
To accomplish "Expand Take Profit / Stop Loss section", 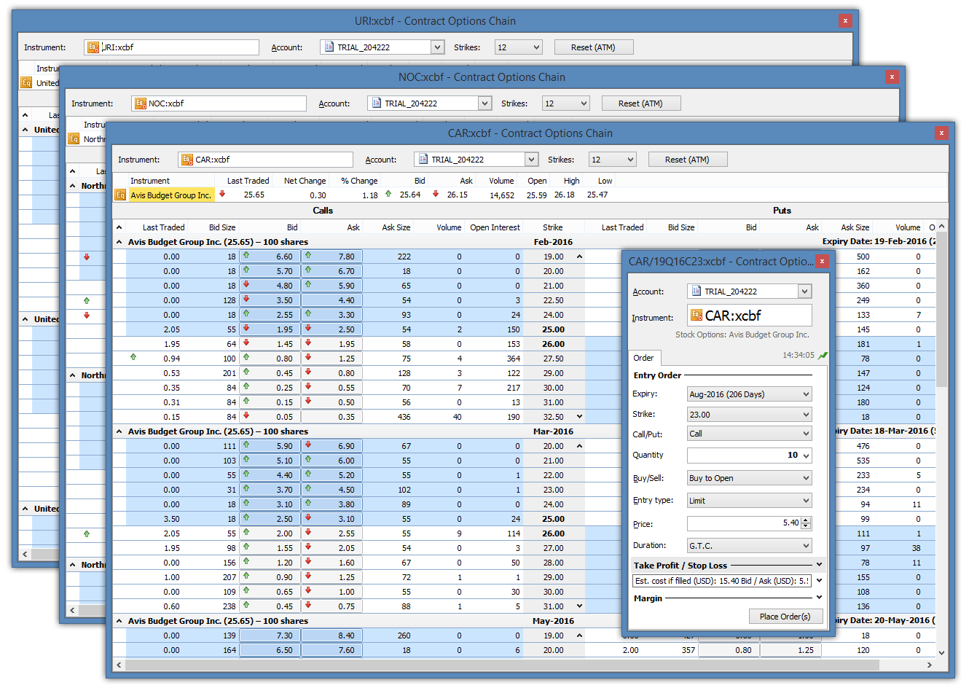I will point(819,565).
